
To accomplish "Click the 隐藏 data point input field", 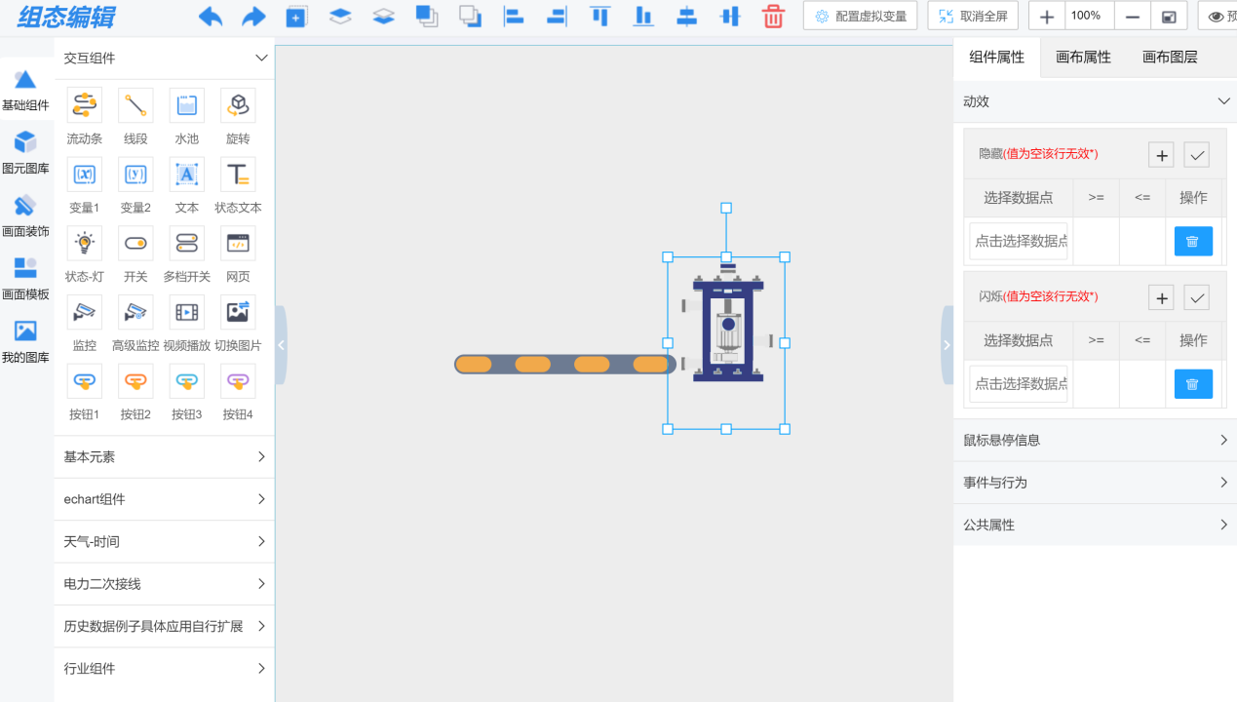I will (x=1019, y=241).
